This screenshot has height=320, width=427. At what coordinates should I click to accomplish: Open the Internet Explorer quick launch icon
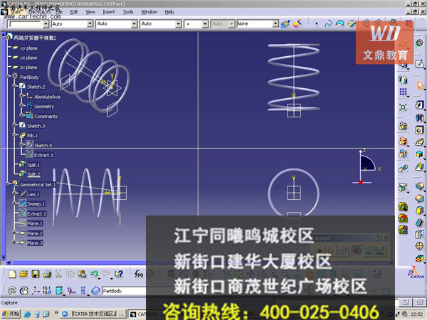27,314
